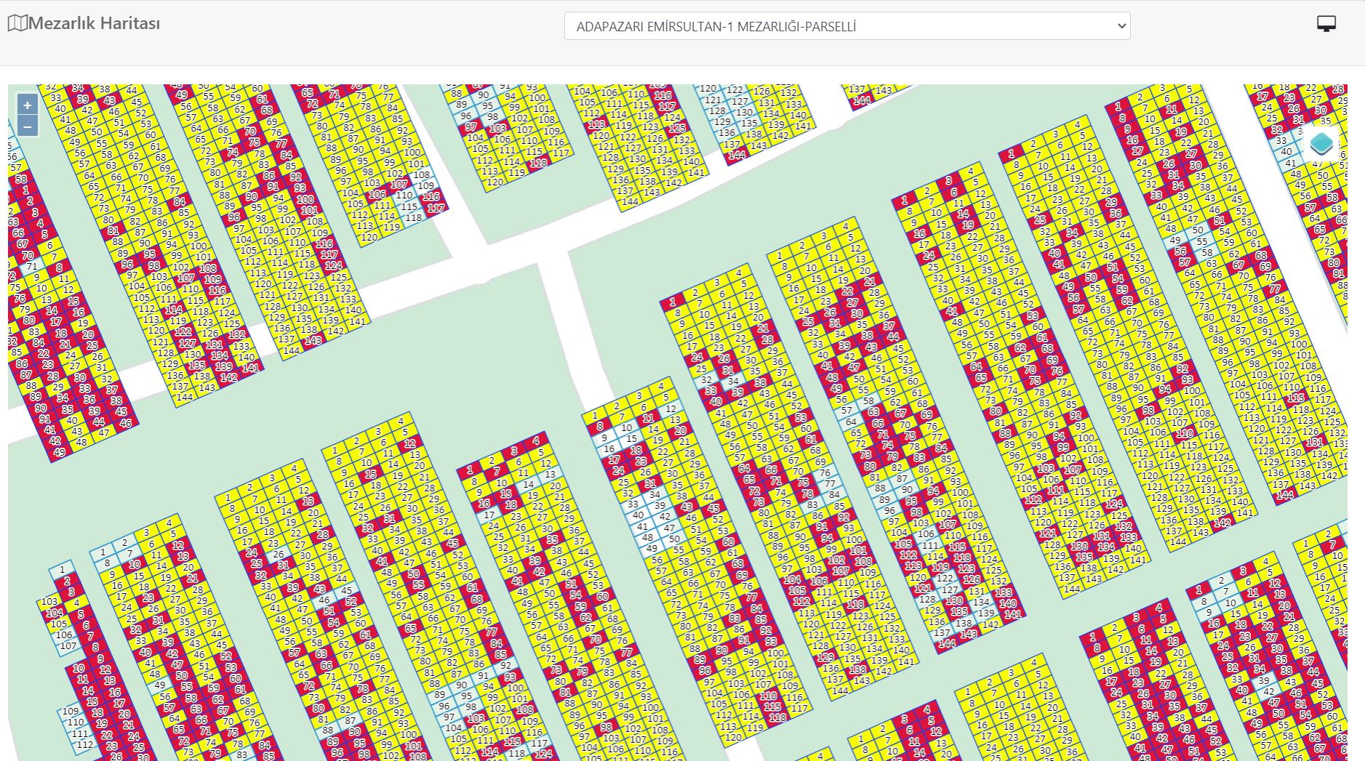Click the map icon beside Mezarlık Haritası
The height and width of the screenshot is (761, 1365).
(x=17, y=23)
